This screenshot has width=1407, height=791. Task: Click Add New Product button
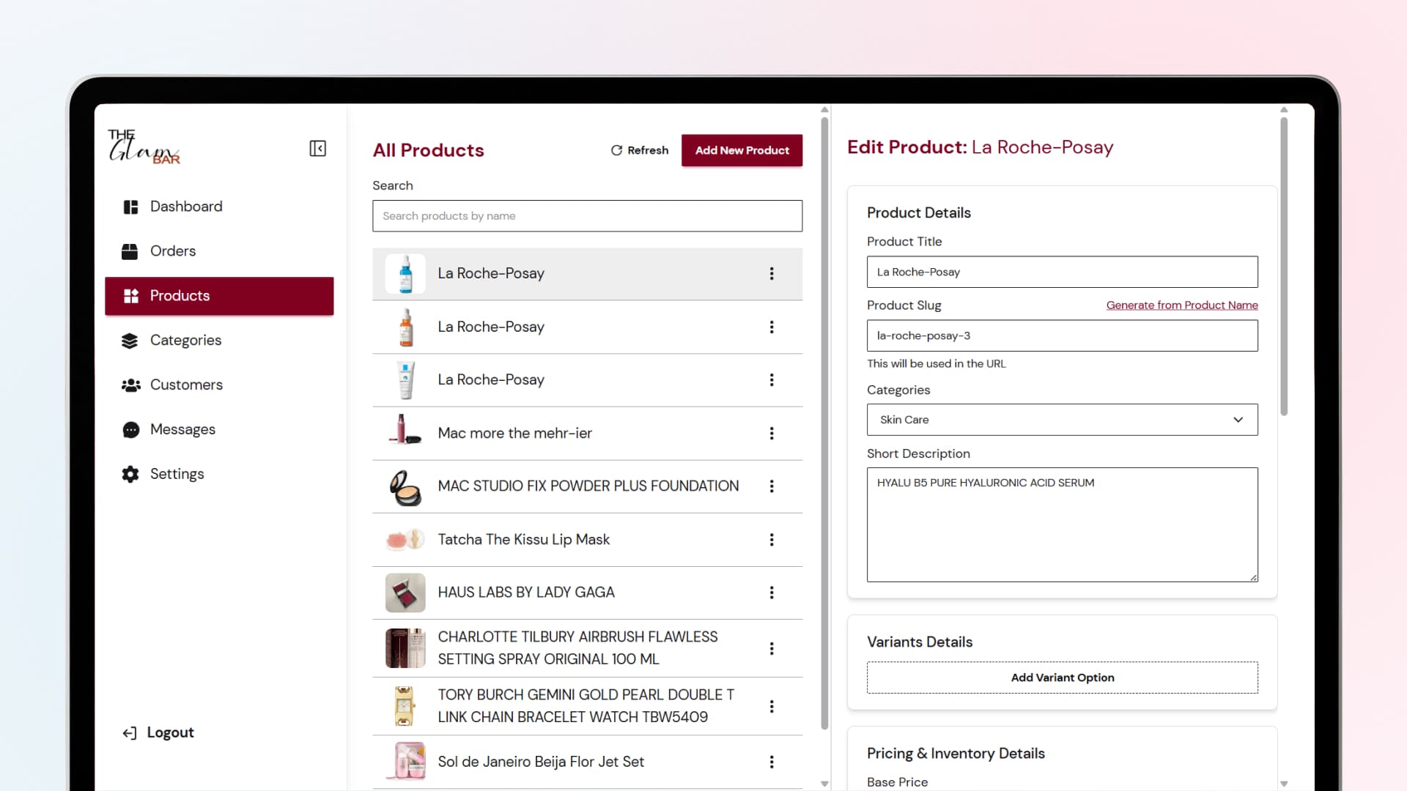click(742, 150)
